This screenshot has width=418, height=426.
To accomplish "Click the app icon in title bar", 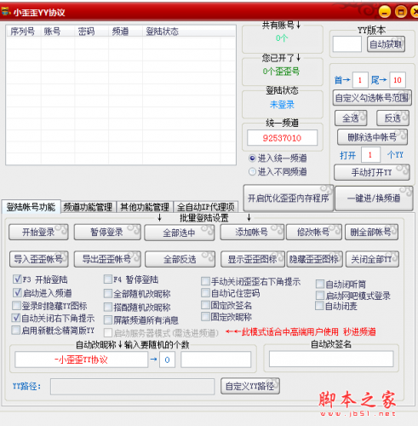I will (x=5, y=12).
